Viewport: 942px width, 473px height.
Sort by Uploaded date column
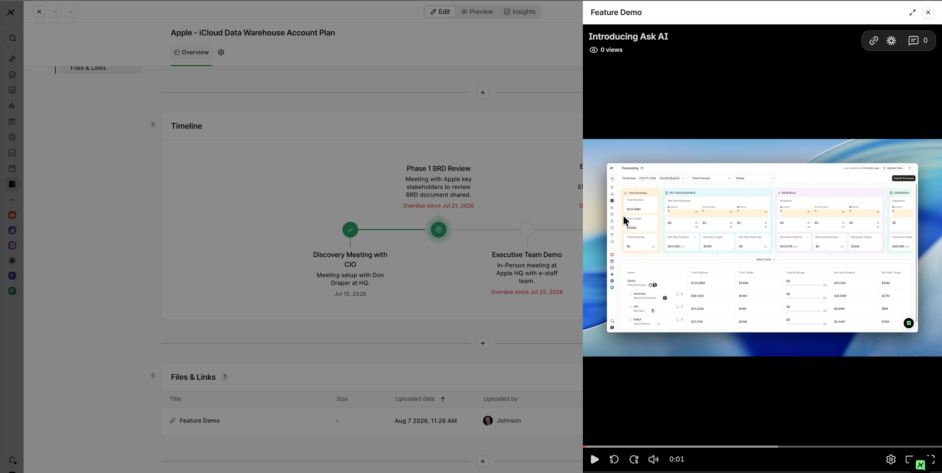tap(420, 399)
